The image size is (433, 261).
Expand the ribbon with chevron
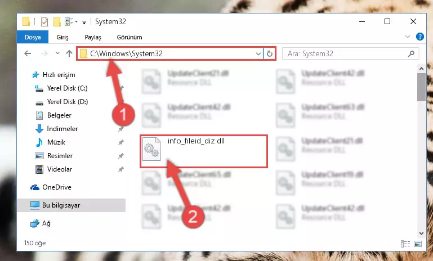tap(407, 37)
